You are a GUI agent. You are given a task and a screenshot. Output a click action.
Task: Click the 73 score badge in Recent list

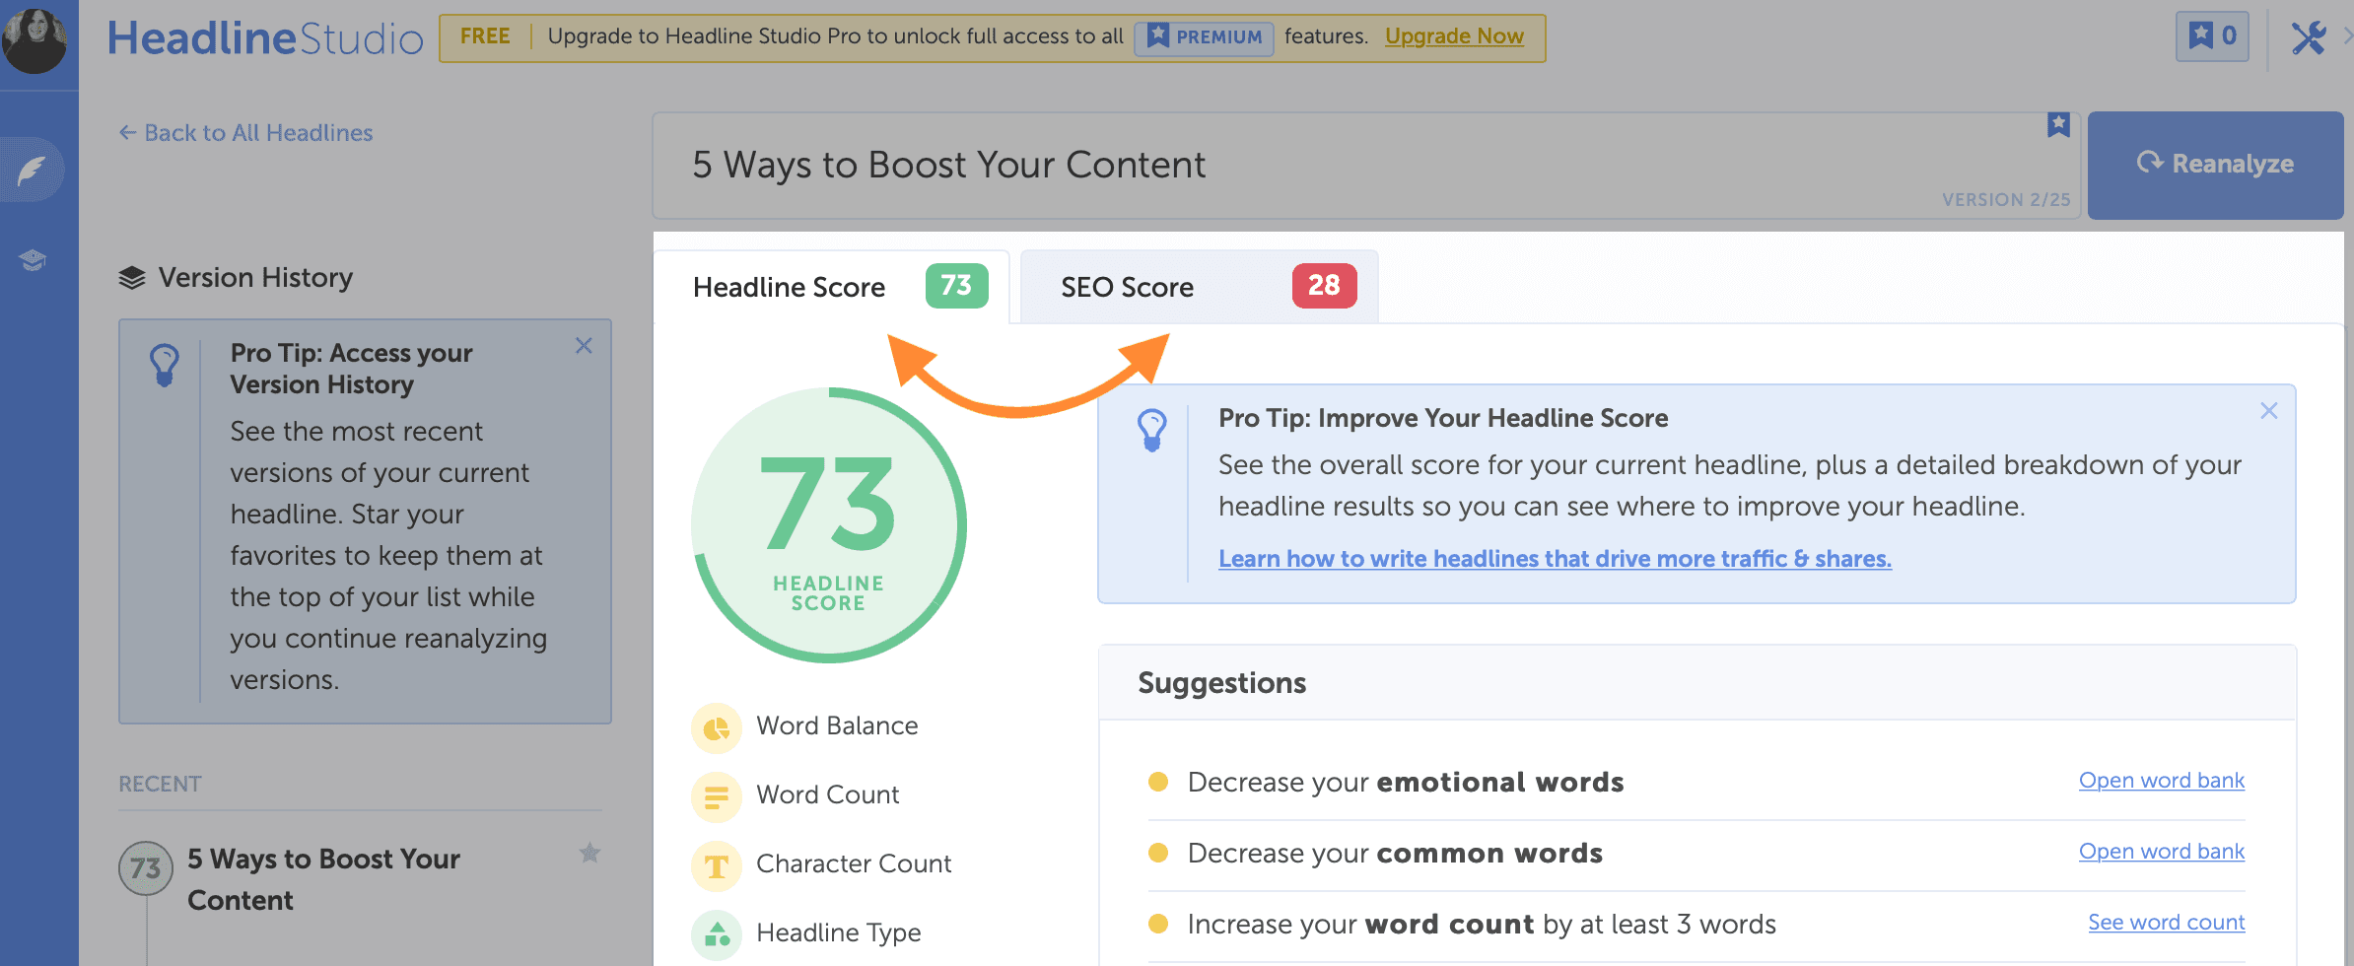tap(145, 867)
